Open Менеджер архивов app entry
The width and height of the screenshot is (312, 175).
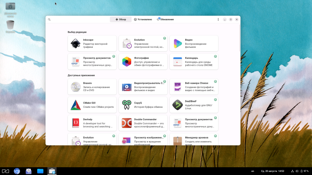pos(194,140)
